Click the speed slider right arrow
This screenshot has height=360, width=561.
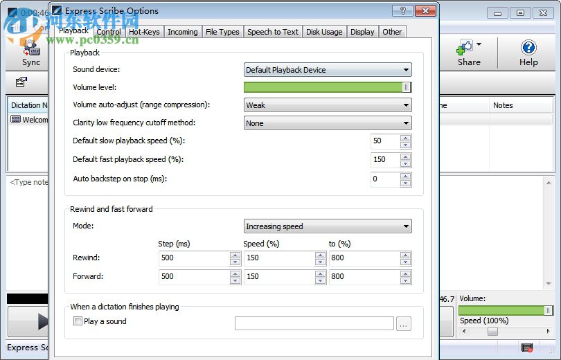click(x=548, y=332)
